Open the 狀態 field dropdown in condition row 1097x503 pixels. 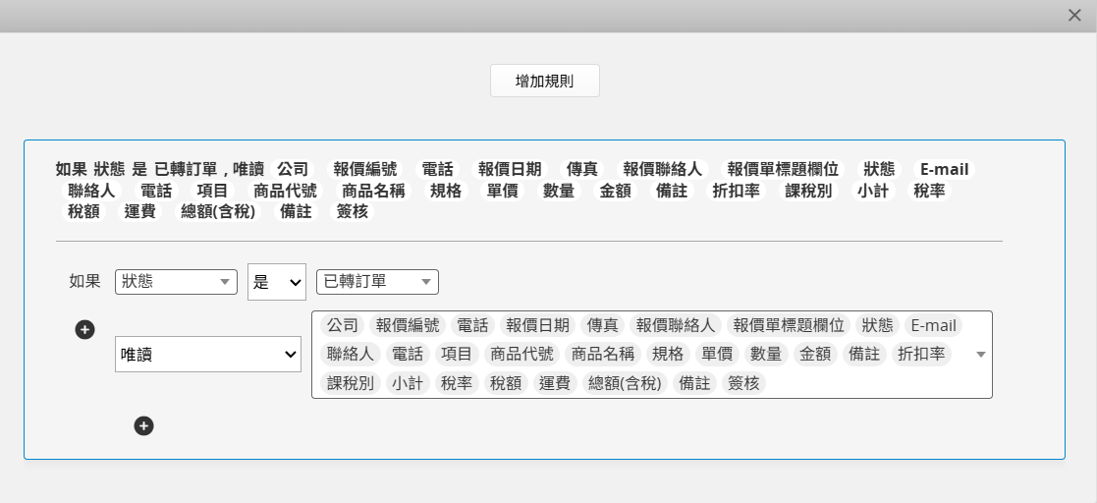(x=176, y=282)
